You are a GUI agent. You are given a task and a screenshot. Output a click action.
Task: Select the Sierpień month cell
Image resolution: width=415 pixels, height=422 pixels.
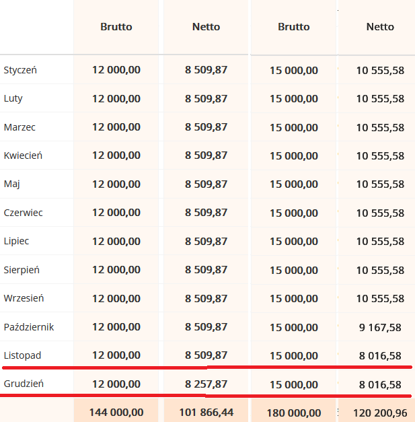[22, 270]
